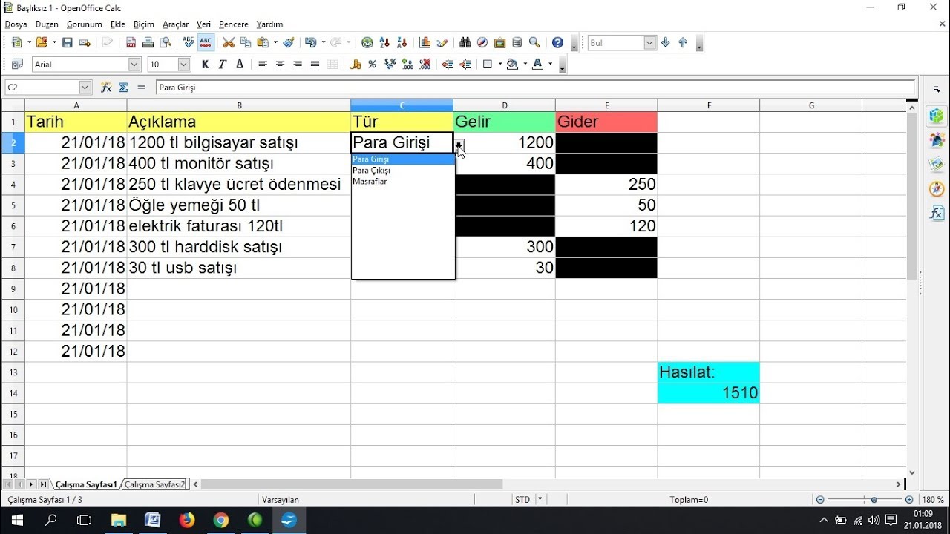Toggle Bold (K) formatting
The image size is (950, 534).
click(x=205, y=65)
